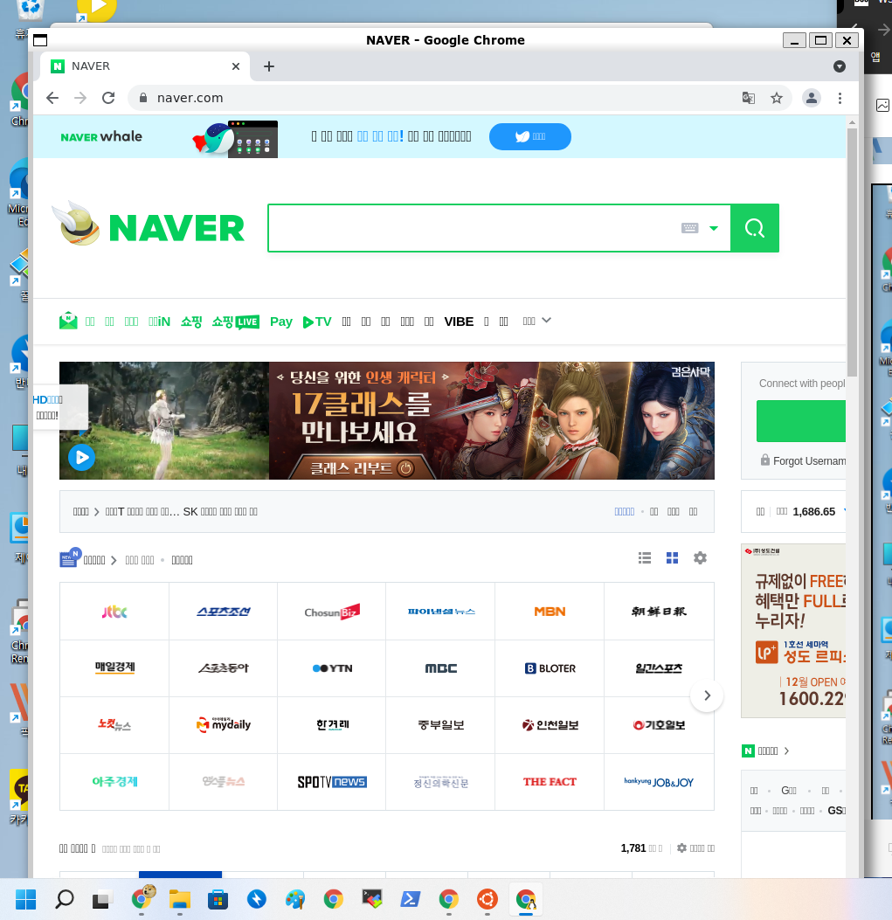Open the on-screen keyboard icon in search box
This screenshot has width=892, height=920.
coord(689,228)
